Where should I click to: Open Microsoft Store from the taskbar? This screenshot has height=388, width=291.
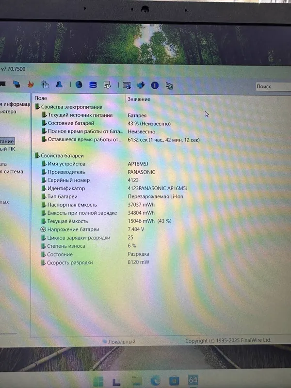tap(174, 380)
